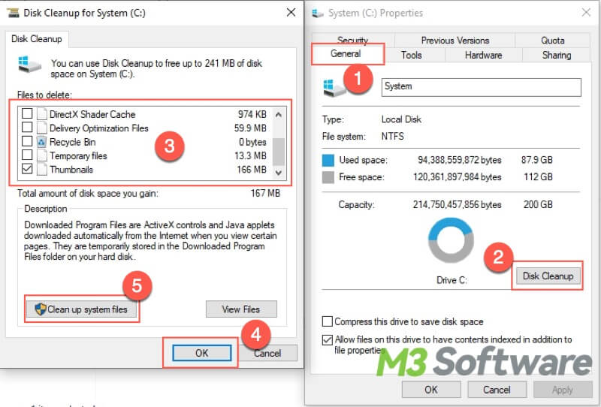Image resolution: width=601 pixels, height=407 pixels.
Task: Click the Temporary files file icon
Action: 42,155
